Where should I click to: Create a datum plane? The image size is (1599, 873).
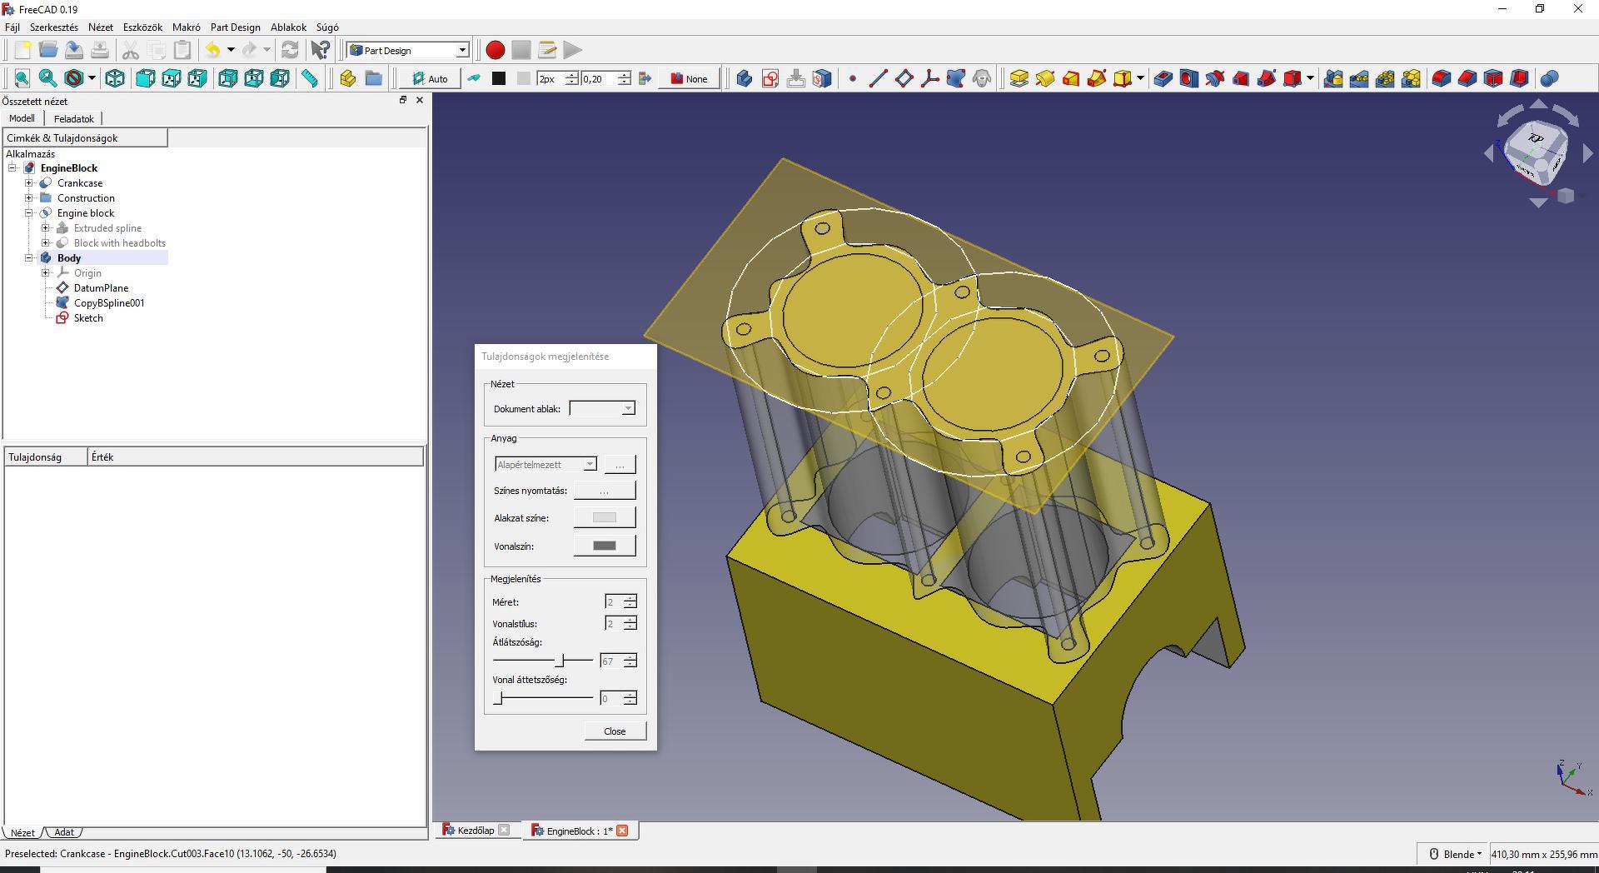(x=904, y=78)
